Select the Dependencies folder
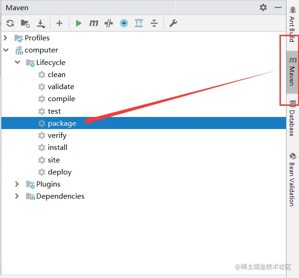 coord(60,196)
